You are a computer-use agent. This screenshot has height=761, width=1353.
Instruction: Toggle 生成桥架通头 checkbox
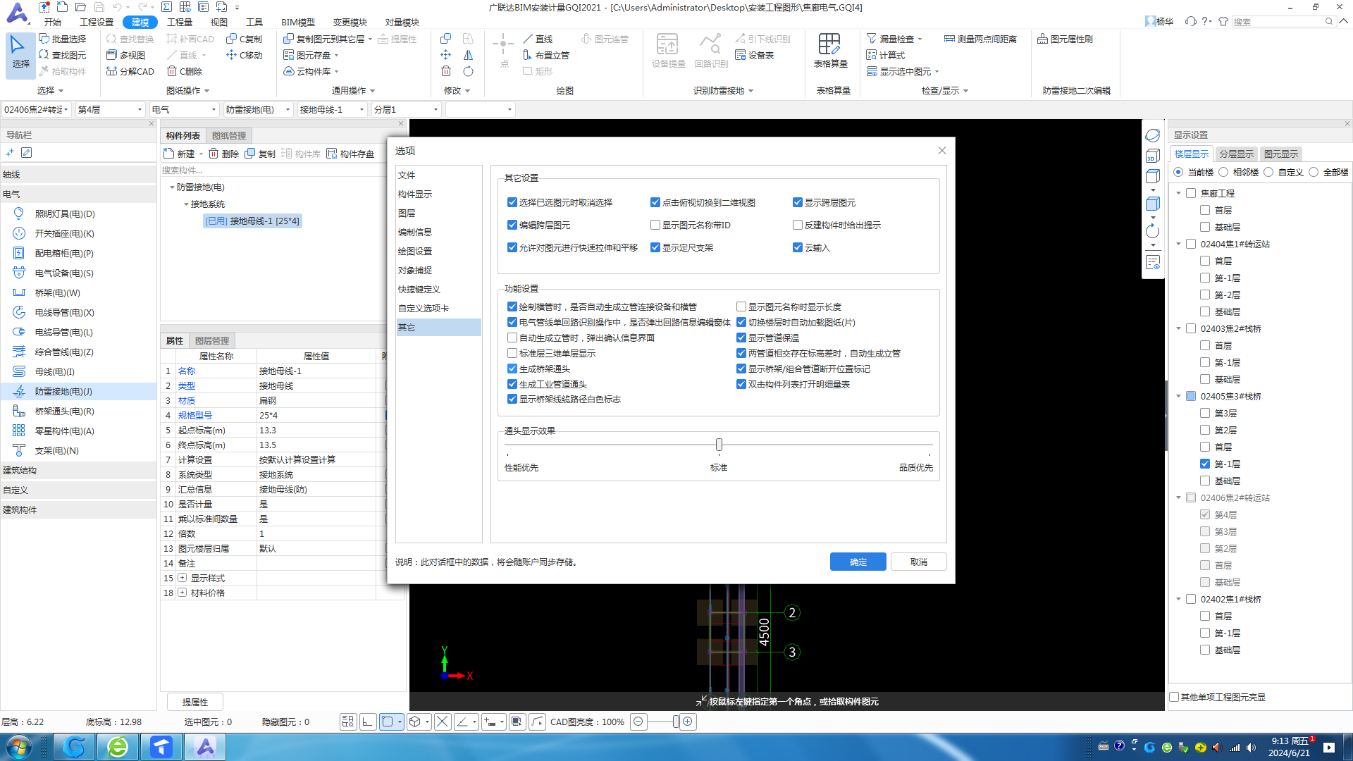point(512,369)
